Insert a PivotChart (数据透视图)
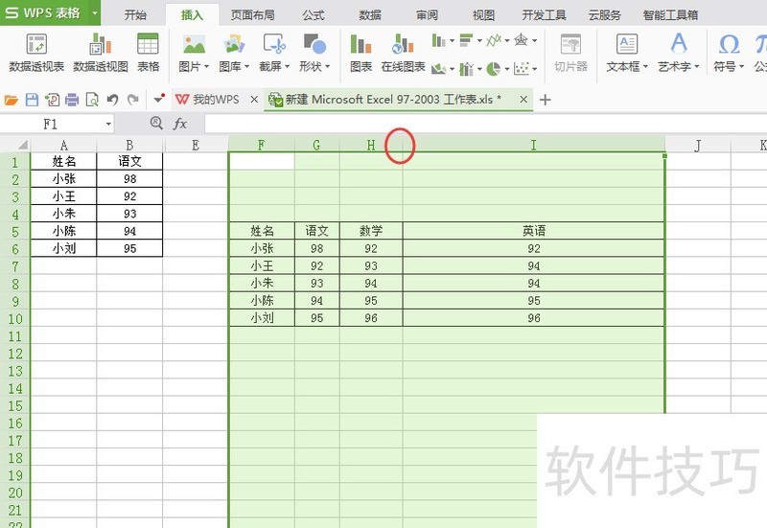 (x=101, y=53)
